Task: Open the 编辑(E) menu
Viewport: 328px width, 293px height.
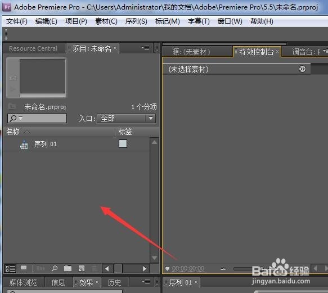Action: (46, 21)
